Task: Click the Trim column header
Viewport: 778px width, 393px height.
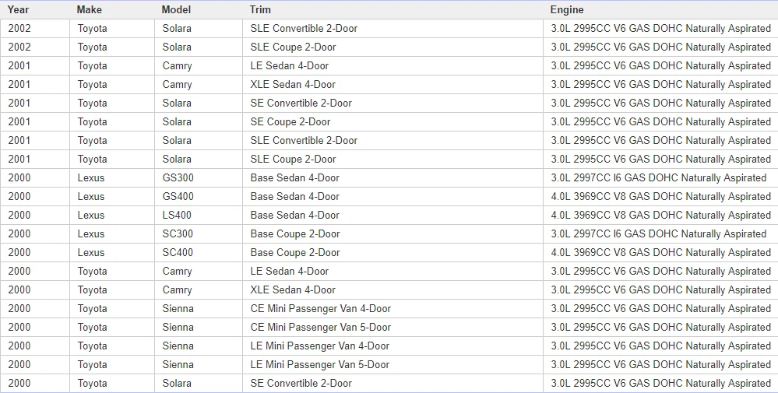Action: pos(393,9)
